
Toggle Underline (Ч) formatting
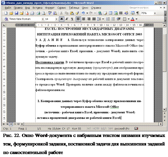click(x=72, y=19)
